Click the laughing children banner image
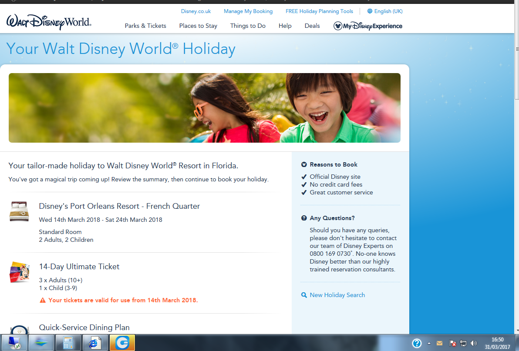This screenshot has height=351, width=519. tap(205, 108)
